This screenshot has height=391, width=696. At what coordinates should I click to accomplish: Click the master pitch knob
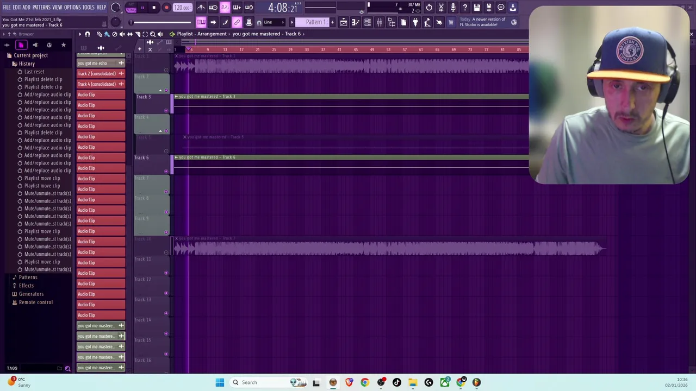(116, 22)
